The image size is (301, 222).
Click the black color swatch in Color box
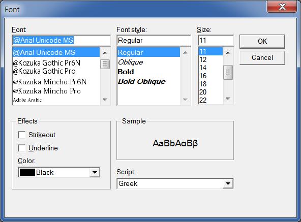click(x=27, y=172)
